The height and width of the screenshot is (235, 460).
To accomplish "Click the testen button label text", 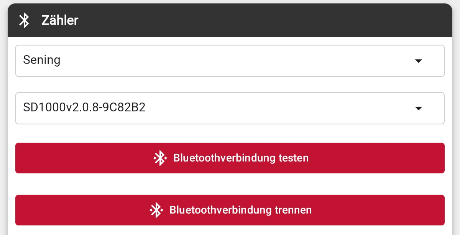I will coord(241,158).
